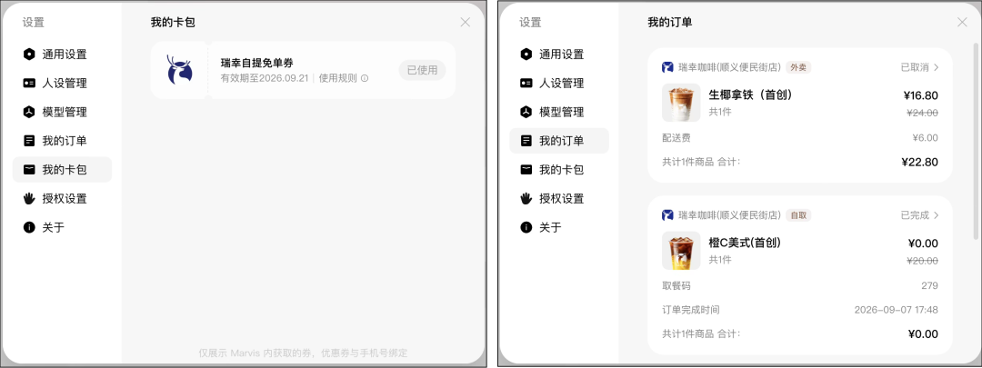
Task: Open the 使用规则 link on the coupon
Action: pyautogui.click(x=337, y=79)
